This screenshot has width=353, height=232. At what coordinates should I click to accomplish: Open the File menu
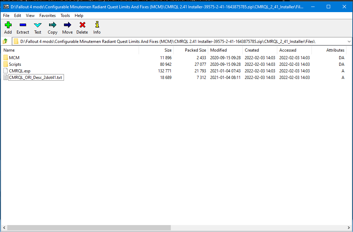coord(6,16)
